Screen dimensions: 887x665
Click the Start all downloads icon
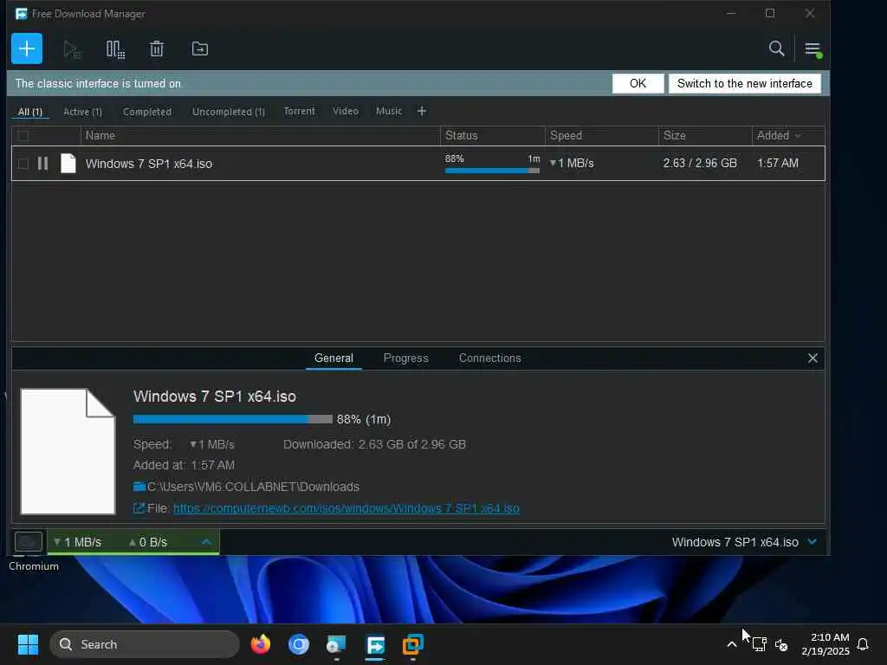tap(72, 49)
